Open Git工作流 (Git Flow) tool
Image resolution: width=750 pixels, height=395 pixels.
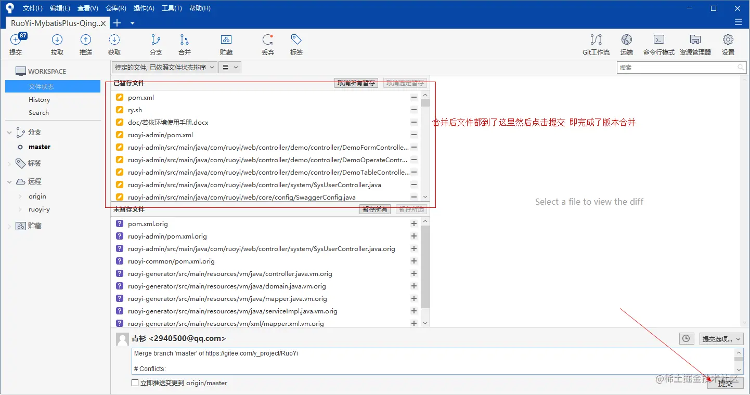596,44
